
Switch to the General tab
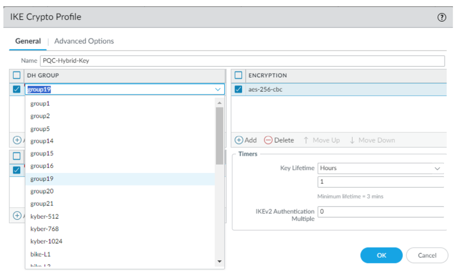(x=28, y=41)
